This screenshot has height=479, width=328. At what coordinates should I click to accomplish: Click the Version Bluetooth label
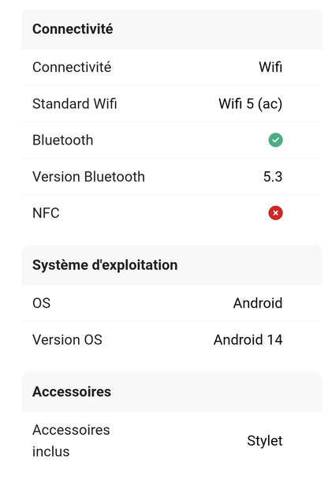click(x=88, y=177)
